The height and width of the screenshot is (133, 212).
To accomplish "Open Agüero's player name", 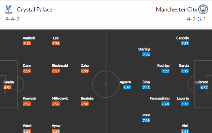I will (x=125, y=82).
